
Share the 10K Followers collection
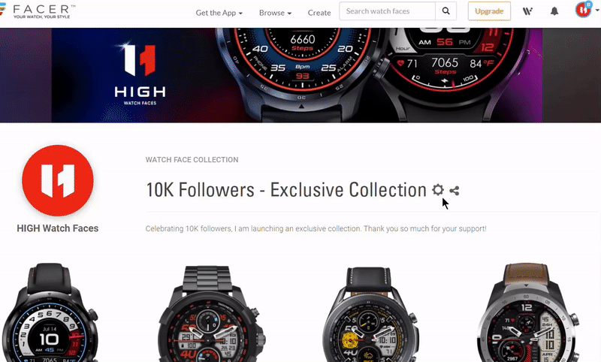click(455, 191)
